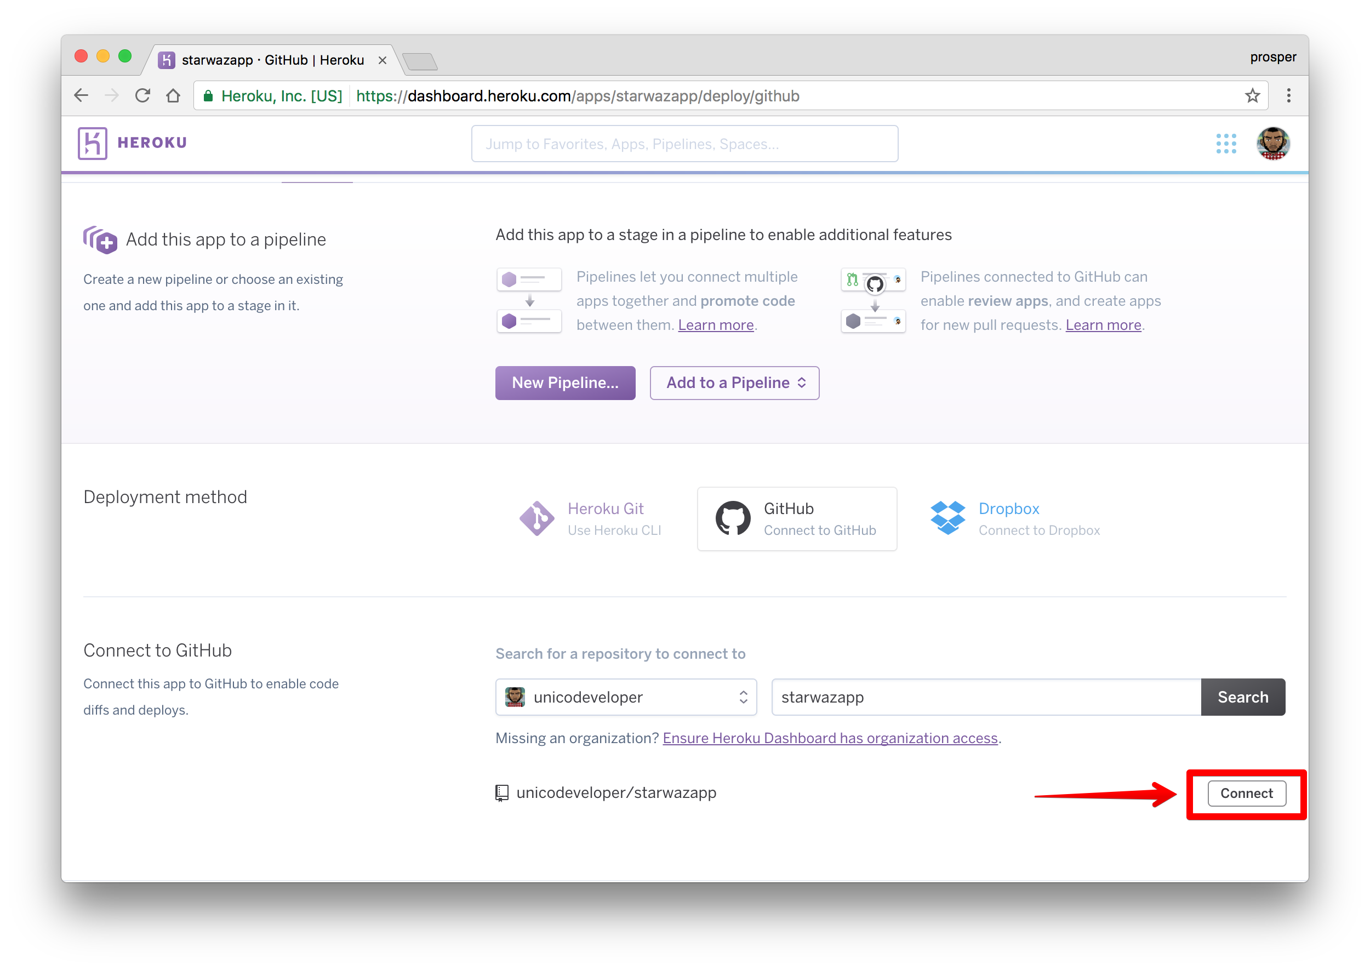Click the Connect to GitHub heading
The image size is (1370, 970).
[158, 651]
